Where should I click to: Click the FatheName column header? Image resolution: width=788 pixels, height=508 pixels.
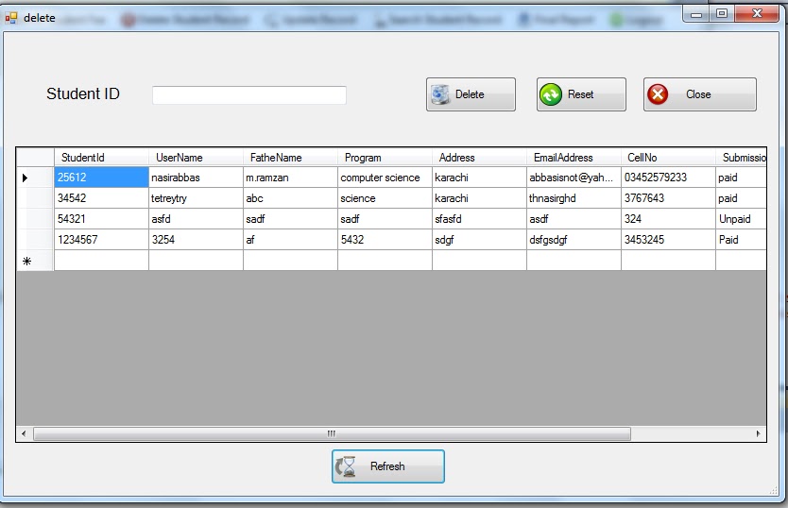coord(290,158)
